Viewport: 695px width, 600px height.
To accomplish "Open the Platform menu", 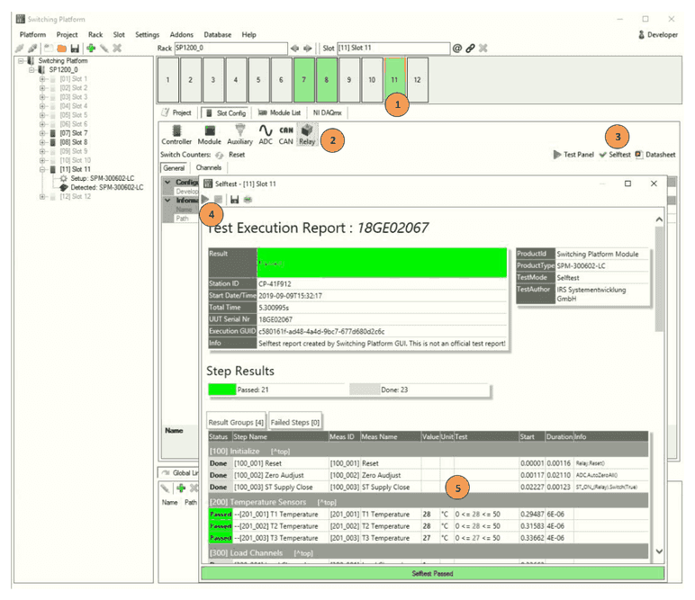I will click(32, 34).
